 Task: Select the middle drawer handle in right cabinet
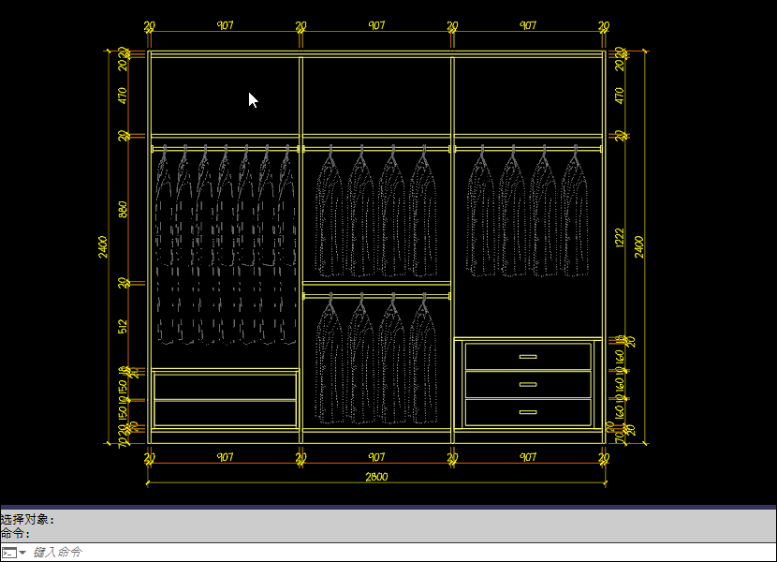click(528, 384)
